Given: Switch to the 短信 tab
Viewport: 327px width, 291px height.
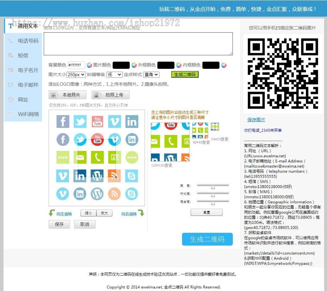Looking at the screenshot, I should point(23,55).
